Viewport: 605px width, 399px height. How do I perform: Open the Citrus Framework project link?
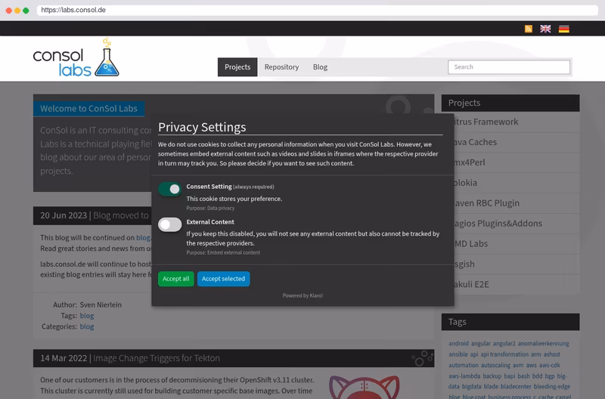pyautogui.click(x=510, y=122)
